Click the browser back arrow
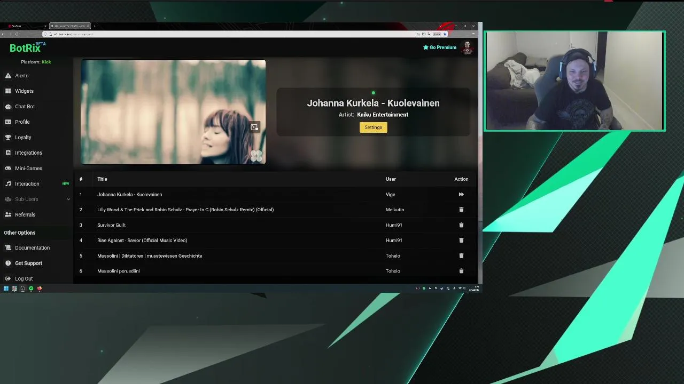This screenshot has height=384, width=684. click(x=3, y=34)
